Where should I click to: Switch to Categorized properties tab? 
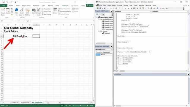106,52
